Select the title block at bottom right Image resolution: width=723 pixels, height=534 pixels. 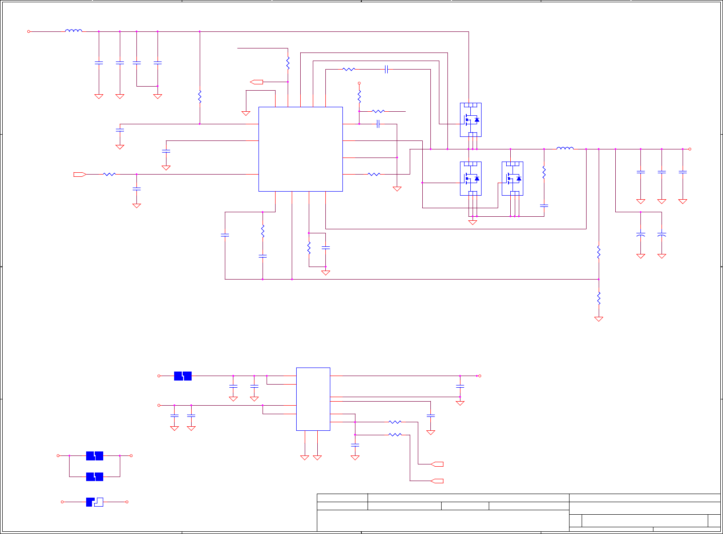coord(519,512)
